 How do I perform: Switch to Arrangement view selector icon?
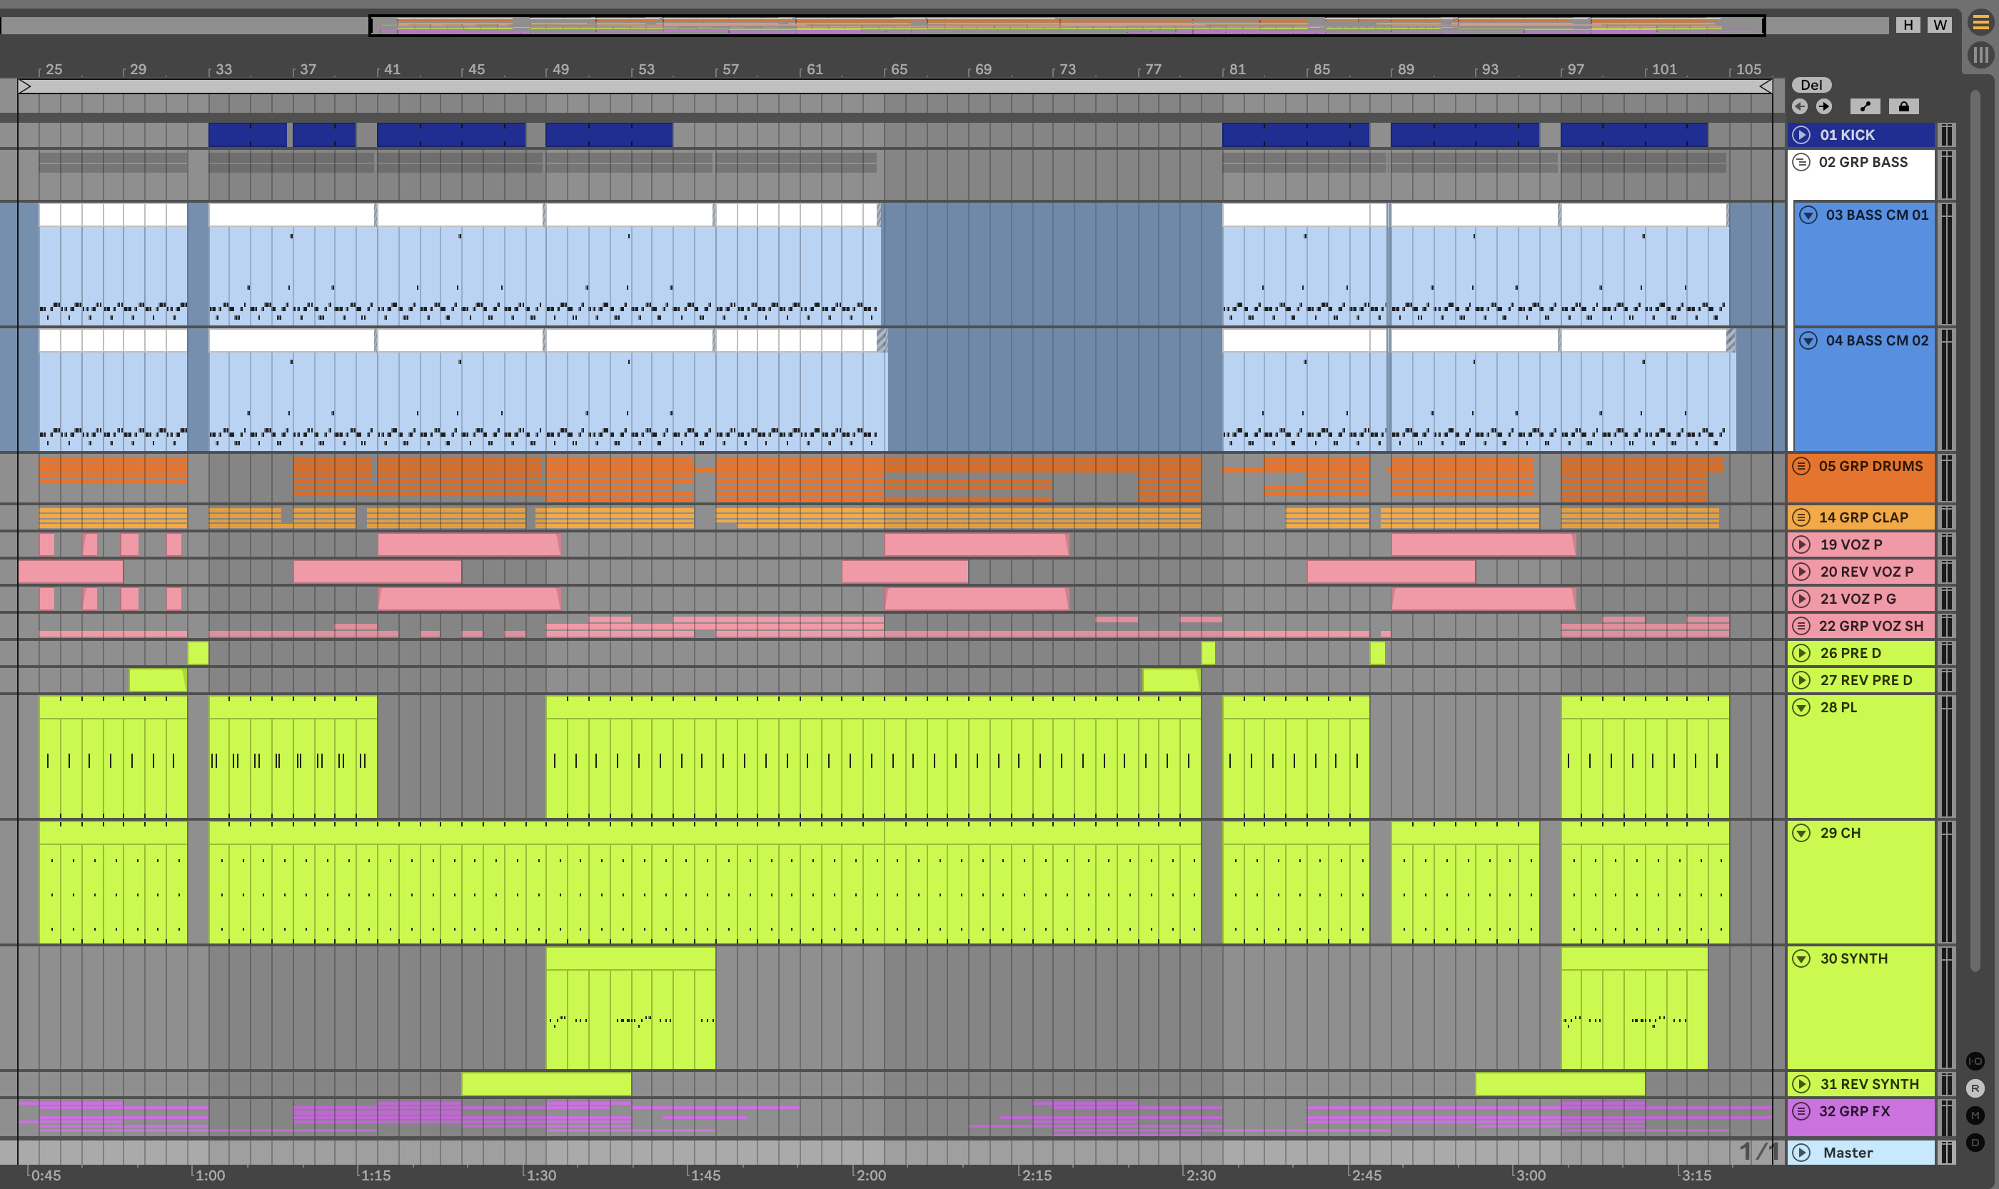click(x=1980, y=22)
